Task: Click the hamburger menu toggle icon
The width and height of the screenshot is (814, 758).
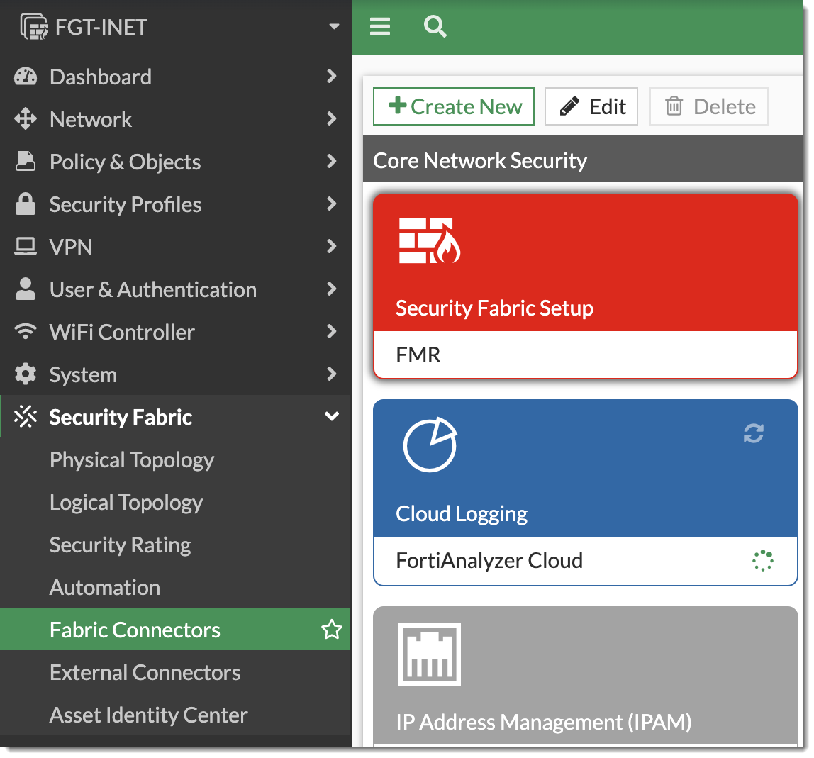Action: [380, 27]
